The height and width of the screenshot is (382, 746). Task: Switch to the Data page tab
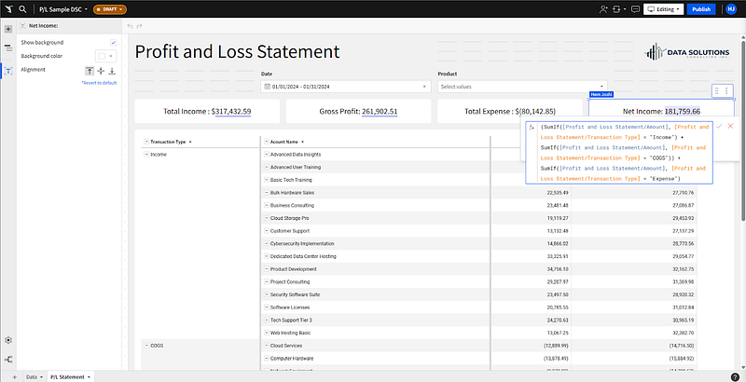click(x=33, y=376)
